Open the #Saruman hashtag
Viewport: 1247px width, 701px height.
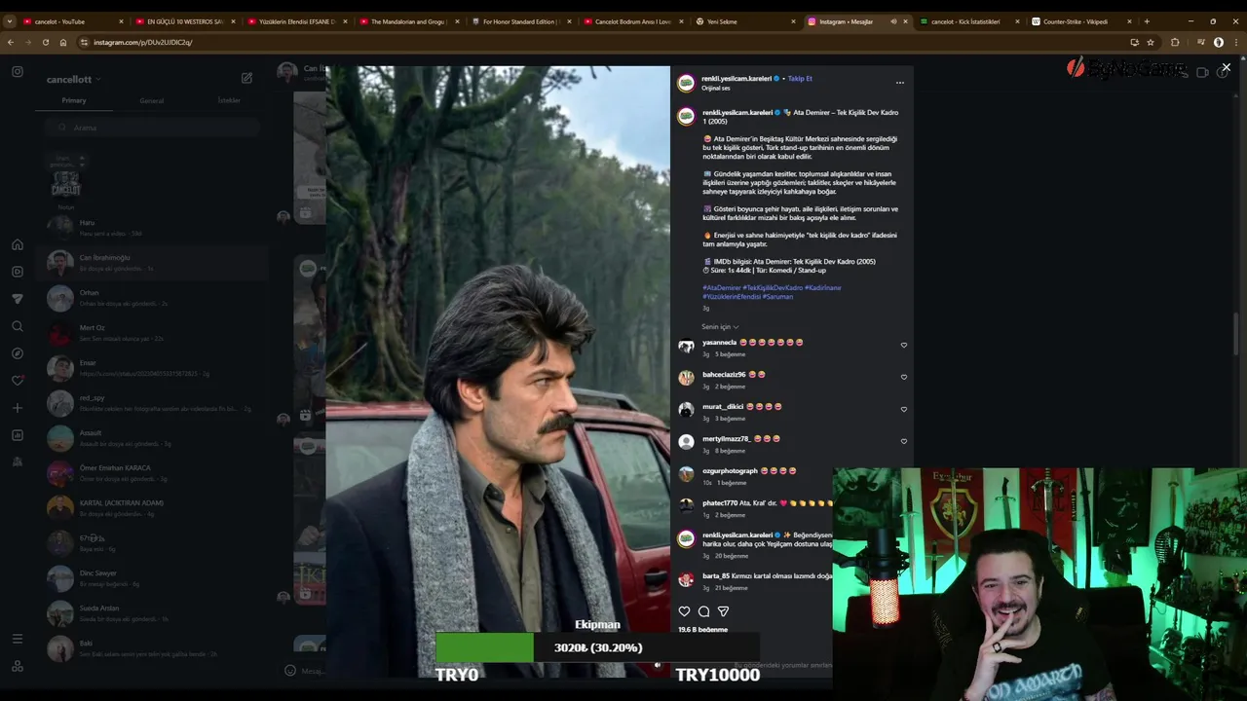pos(777,296)
